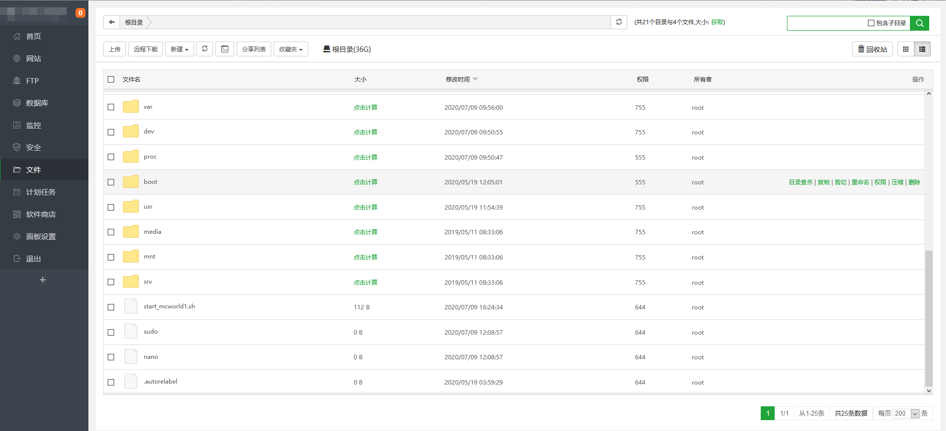This screenshot has width=946, height=431.
Task: Click the file search input field
Action: click(x=826, y=23)
